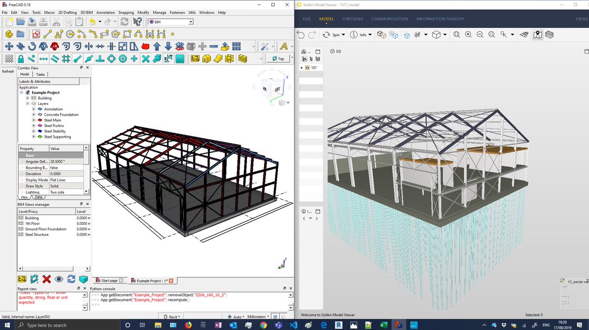Toggle snap to center circle icon
Screen dimensions: 589x330
point(123,59)
